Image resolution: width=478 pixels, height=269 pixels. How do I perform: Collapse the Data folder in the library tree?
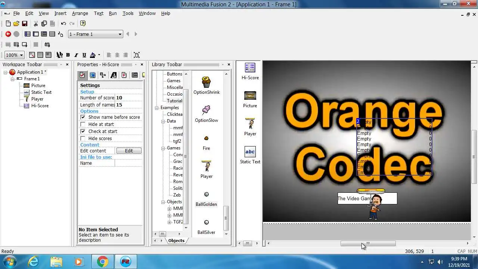click(163, 121)
